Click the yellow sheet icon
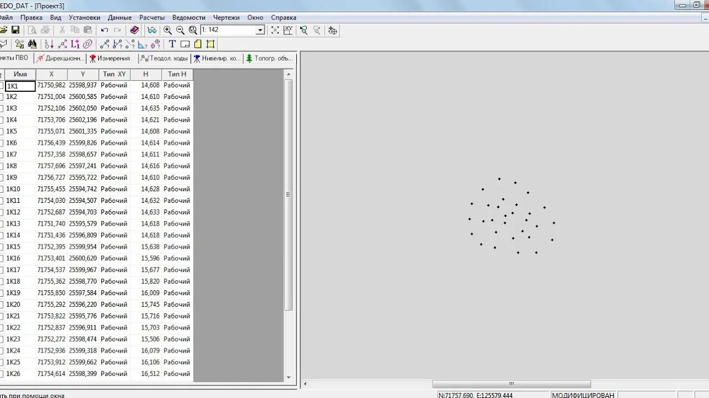Screen dimensions: 709x398 [198, 44]
